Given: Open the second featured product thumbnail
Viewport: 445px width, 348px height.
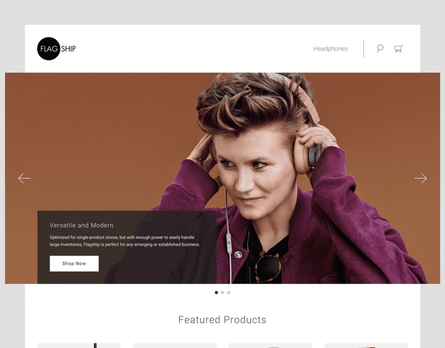Looking at the screenshot, I should tap(175, 345).
